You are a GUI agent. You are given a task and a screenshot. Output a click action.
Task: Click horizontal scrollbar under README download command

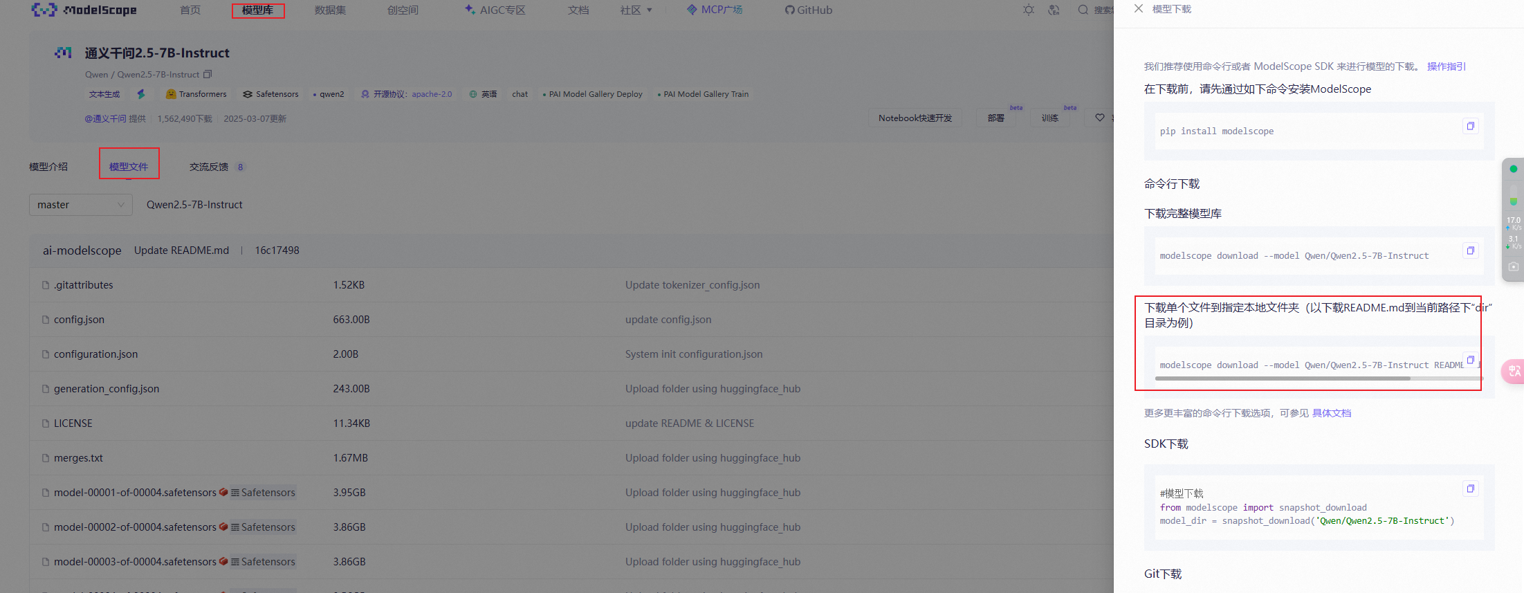coord(1283,378)
